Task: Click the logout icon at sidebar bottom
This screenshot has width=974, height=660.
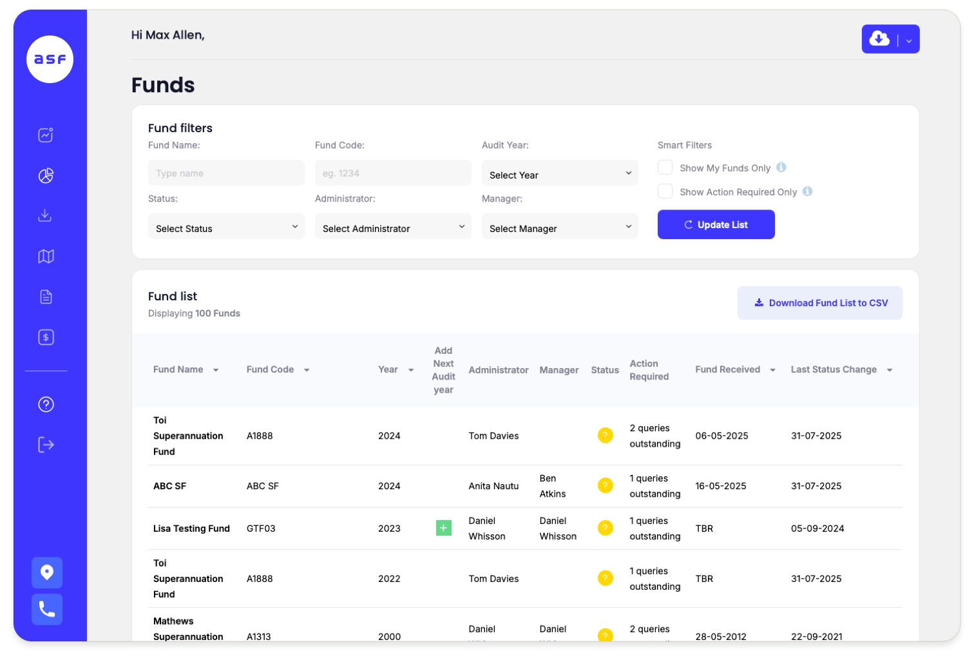Action: point(45,444)
